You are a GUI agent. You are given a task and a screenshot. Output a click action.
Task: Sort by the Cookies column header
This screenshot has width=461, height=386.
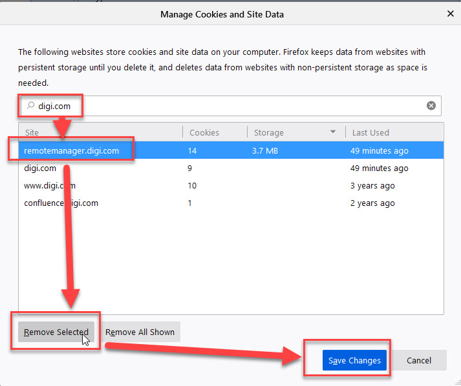coord(215,132)
